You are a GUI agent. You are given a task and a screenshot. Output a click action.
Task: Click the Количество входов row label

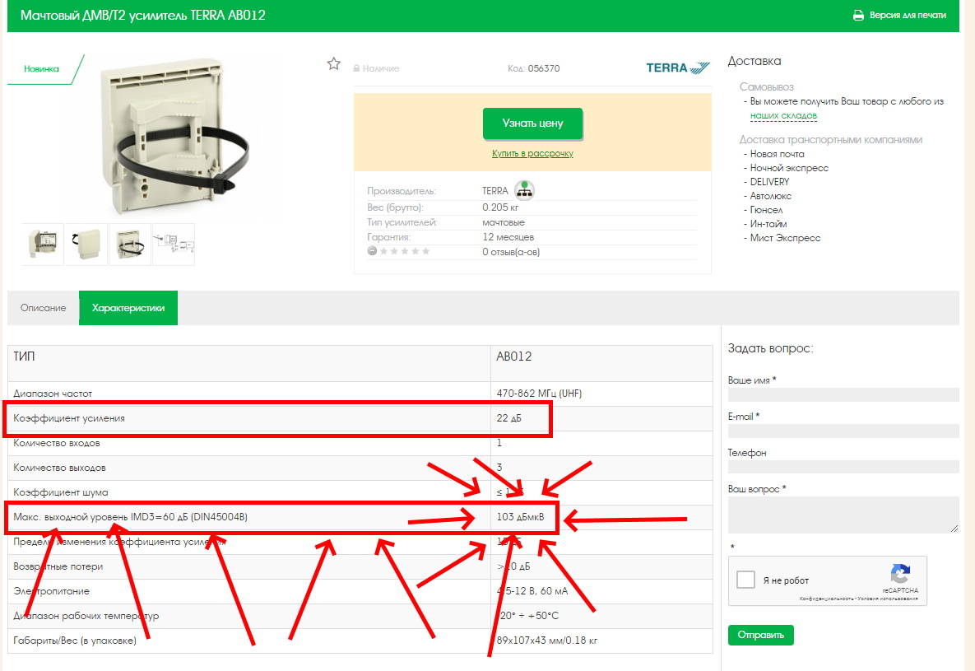pyautogui.click(x=57, y=443)
